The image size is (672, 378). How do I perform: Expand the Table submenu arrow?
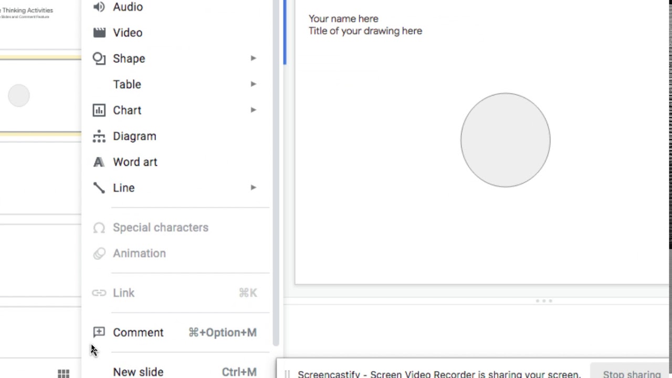[x=254, y=84]
